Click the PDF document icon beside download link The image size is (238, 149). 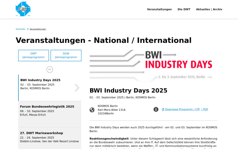tap(163, 110)
